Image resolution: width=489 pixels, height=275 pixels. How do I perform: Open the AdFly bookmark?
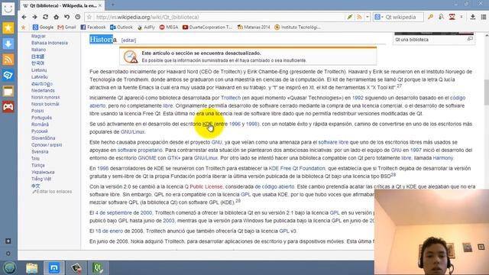[146, 27]
